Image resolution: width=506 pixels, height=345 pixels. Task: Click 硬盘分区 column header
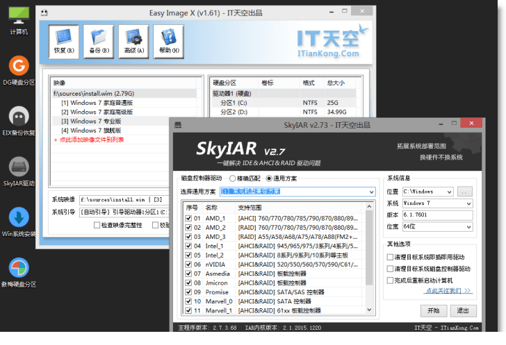(x=234, y=83)
